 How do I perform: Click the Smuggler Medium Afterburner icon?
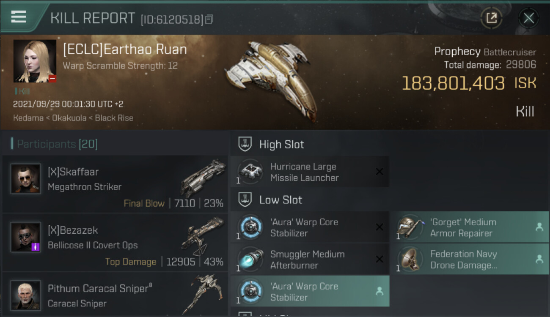pyautogui.click(x=250, y=259)
